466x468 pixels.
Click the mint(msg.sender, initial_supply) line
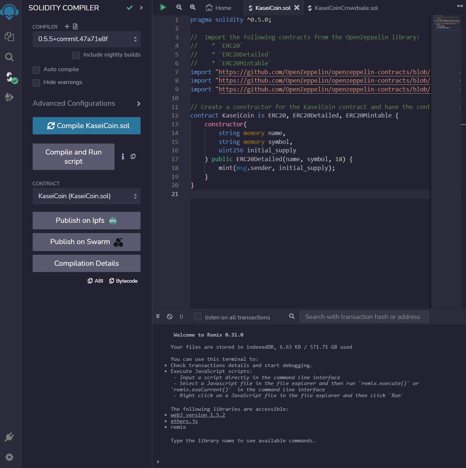[x=277, y=168]
